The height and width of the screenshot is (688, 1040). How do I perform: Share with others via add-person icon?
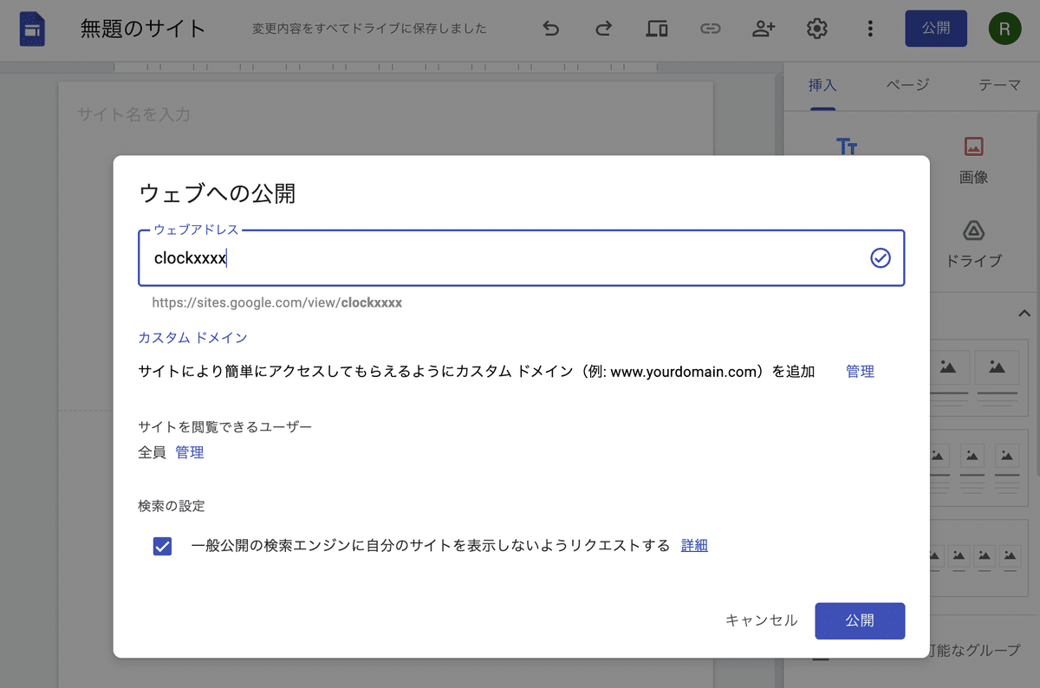pyautogui.click(x=764, y=29)
